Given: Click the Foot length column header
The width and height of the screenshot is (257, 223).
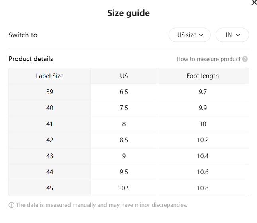Looking at the screenshot, I should click(203, 76).
